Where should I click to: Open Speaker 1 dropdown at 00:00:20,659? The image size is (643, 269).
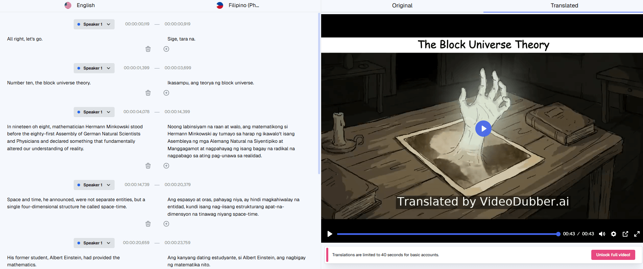click(x=94, y=243)
